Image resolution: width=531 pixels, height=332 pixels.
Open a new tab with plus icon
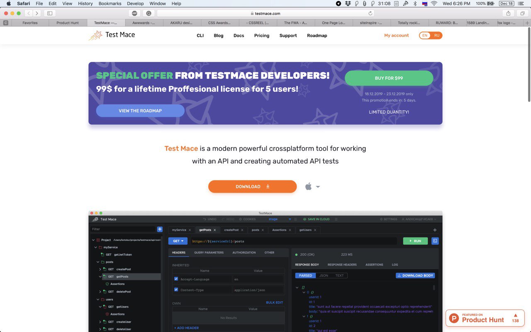[527, 23]
